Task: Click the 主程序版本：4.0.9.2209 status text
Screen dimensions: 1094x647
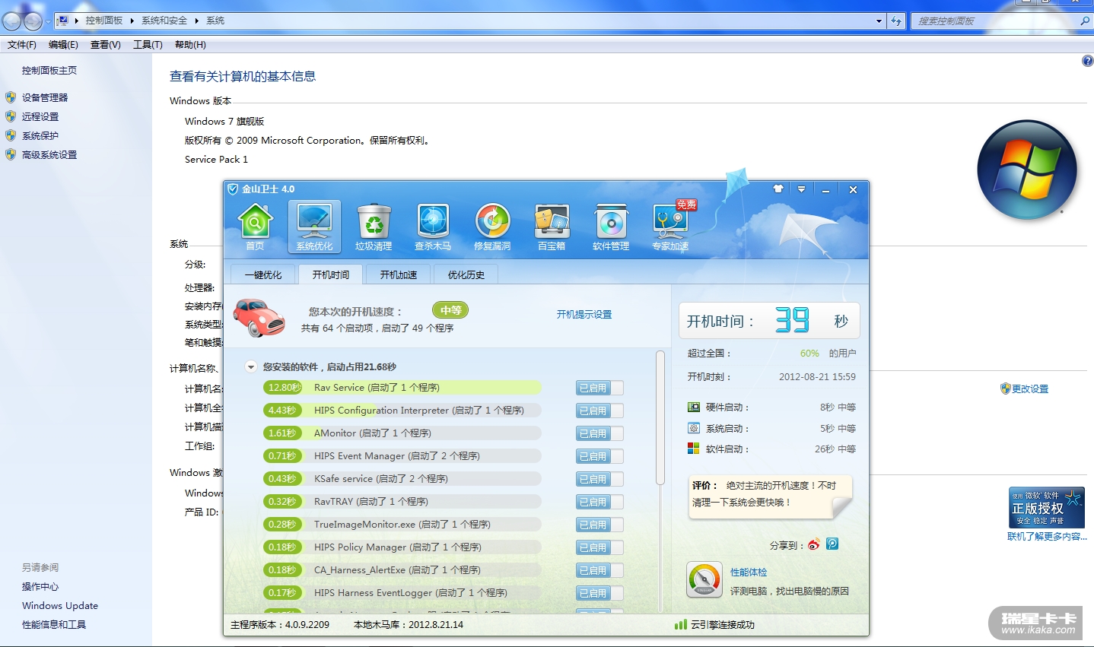Action: pyautogui.click(x=280, y=625)
